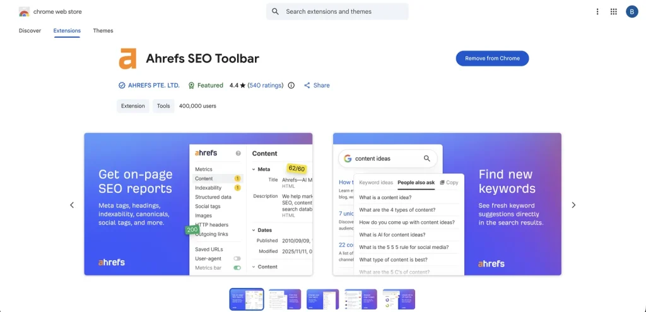Collapse the Content section chevron
This screenshot has width=646, height=312.
[254, 267]
